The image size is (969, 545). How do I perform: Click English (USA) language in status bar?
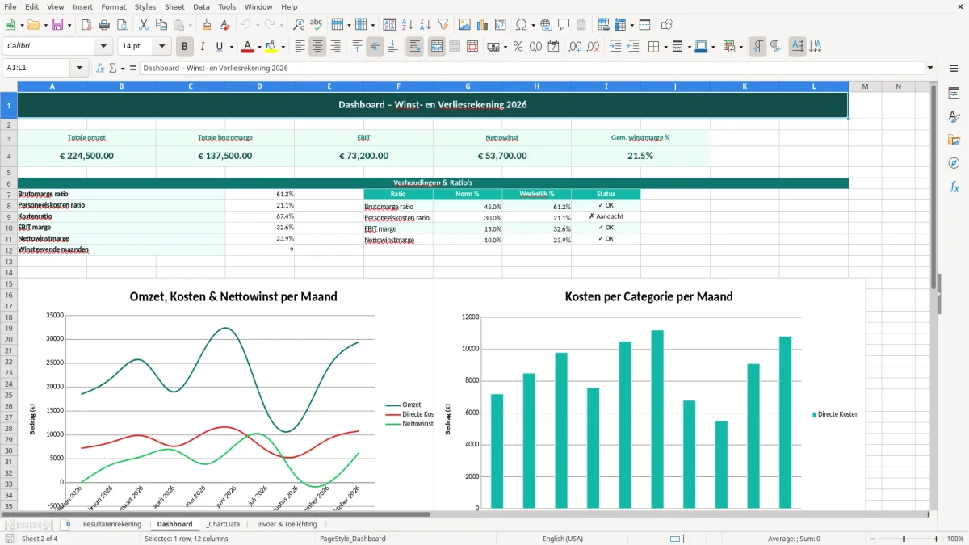click(x=562, y=539)
